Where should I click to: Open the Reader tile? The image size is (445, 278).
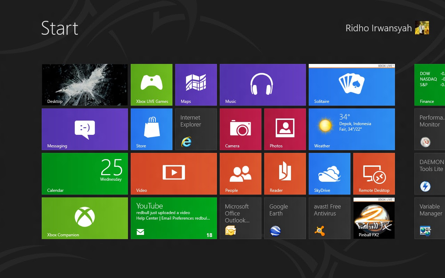coord(285,174)
